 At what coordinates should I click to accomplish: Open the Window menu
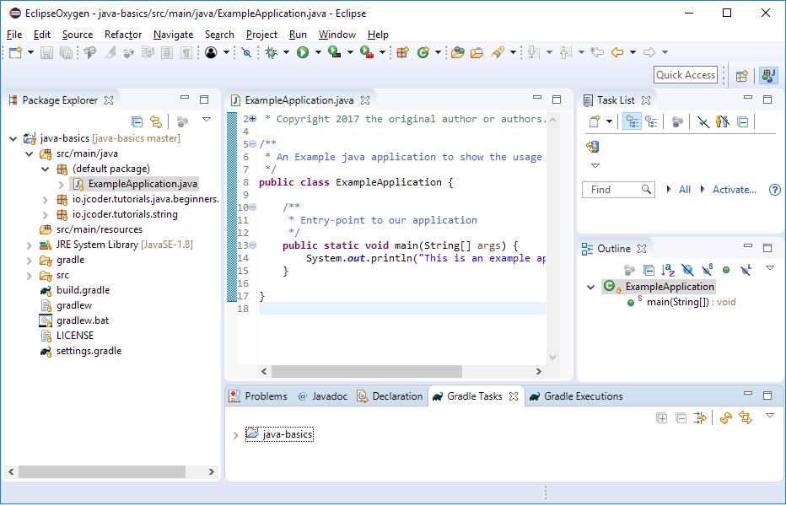[x=336, y=35]
